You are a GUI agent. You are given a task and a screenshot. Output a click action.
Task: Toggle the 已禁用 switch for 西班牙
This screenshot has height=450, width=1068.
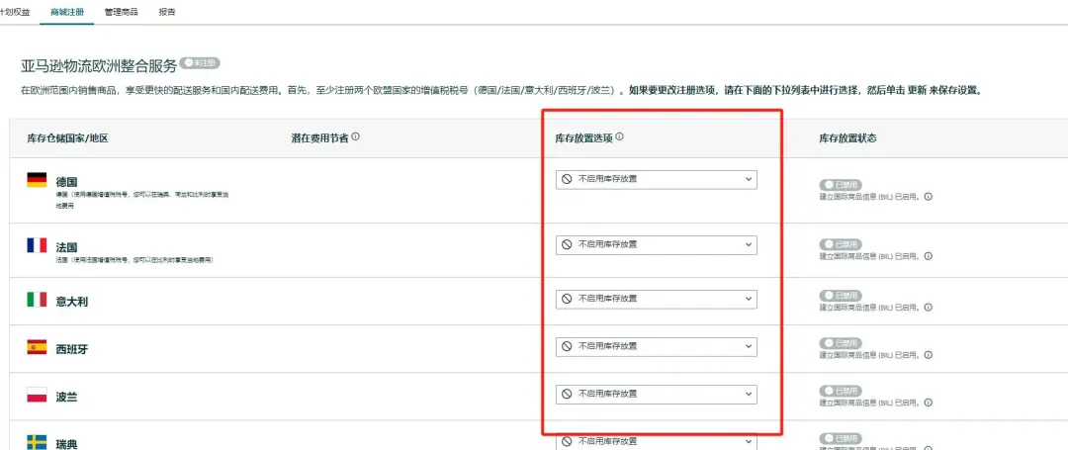coord(841,343)
